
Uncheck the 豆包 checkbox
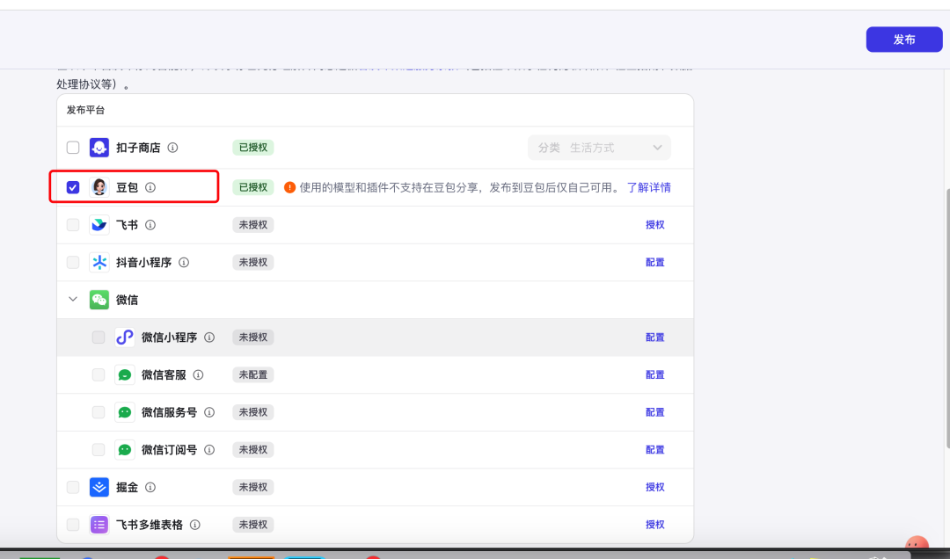point(73,187)
